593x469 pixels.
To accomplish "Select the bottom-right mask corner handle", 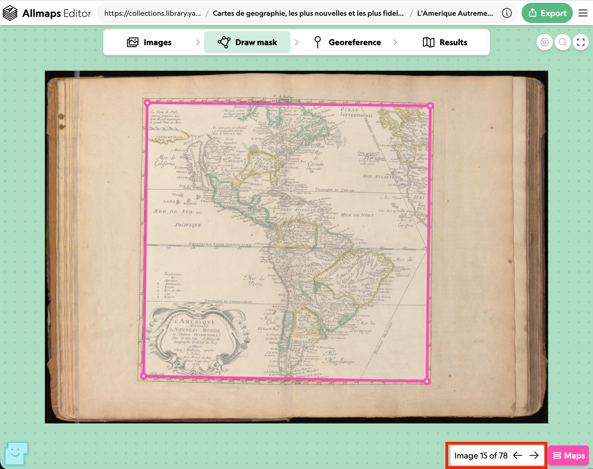I will tap(427, 381).
